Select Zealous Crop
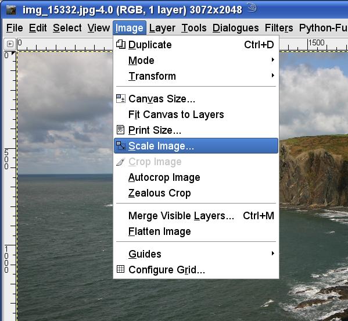348x321 pixels. tap(196, 193)
